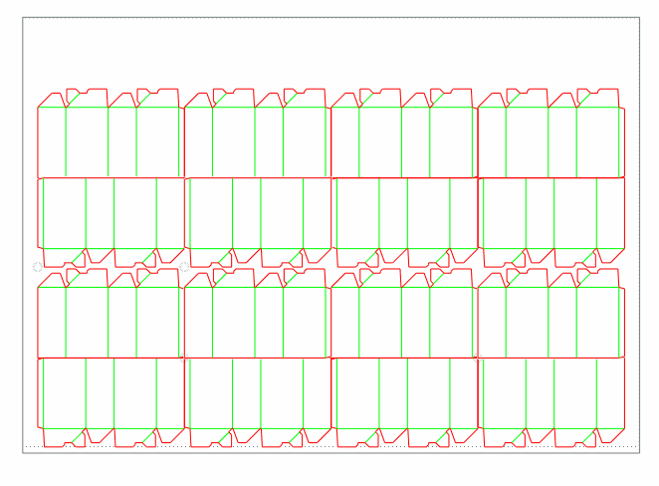The image size is (659, 486).
Task: Click the fourth-row carton block in the second column
Action: point(257,393)
